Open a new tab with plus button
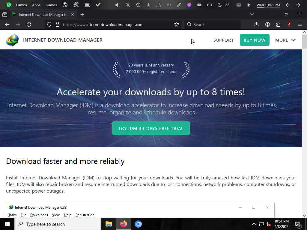 [x=82, y=14]
